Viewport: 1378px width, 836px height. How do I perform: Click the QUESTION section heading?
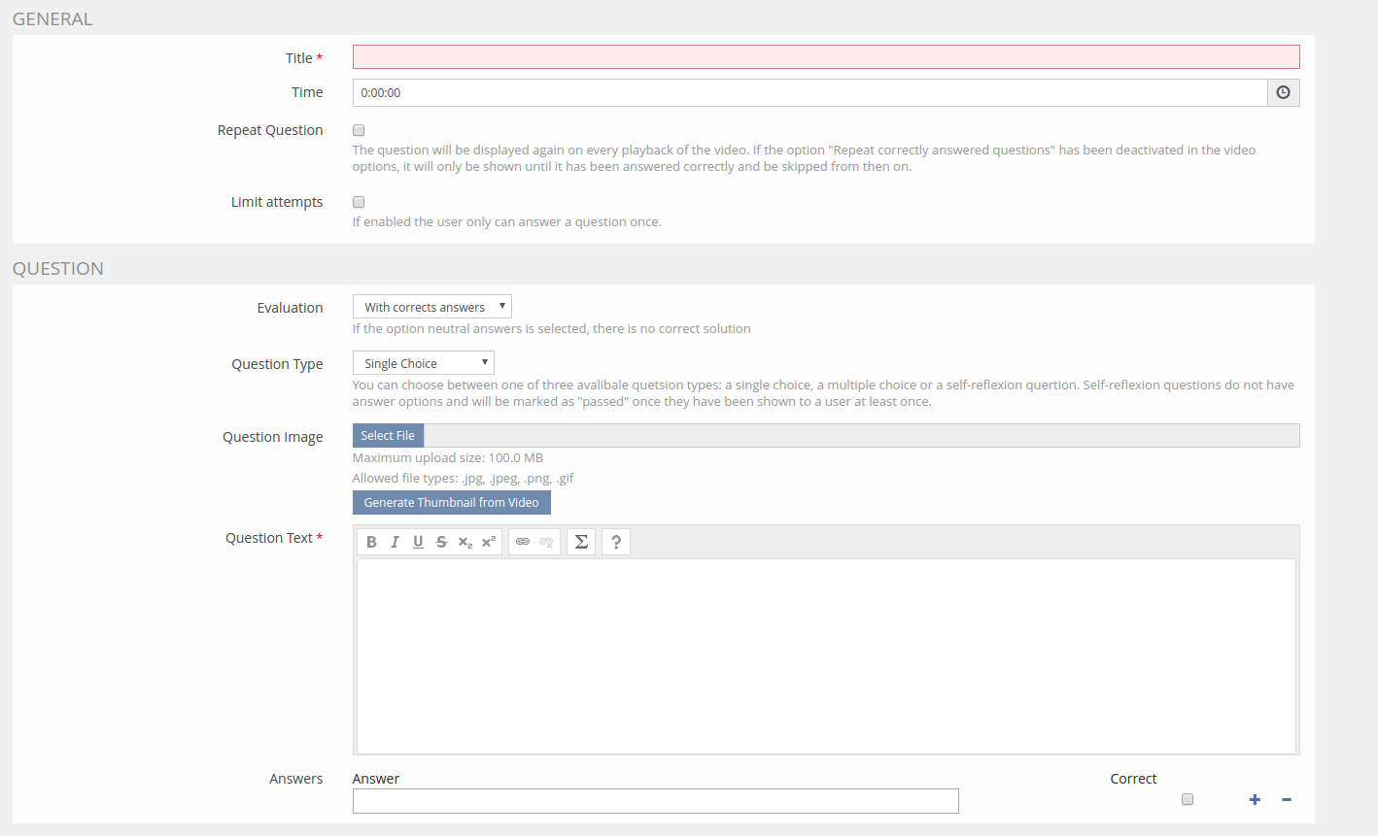pos(58,269)
